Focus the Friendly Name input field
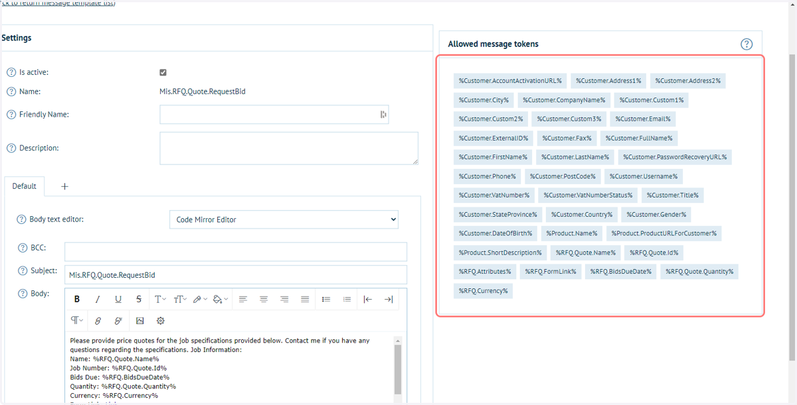Screen dimensions: 797x405 [274, 115]
